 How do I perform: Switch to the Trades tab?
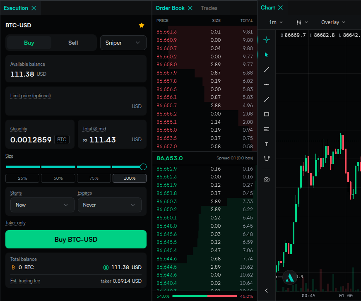pyautogui.click(x=209, y=8)
